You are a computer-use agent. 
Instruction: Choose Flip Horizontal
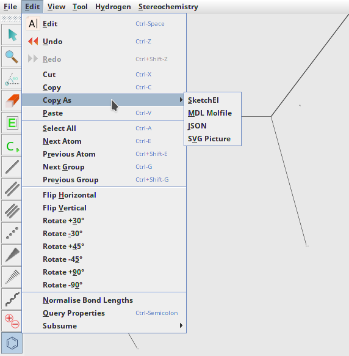click(104, 195)
